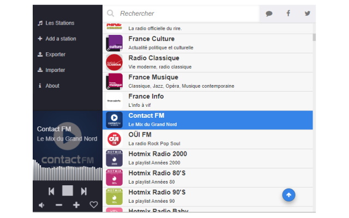
Task: Open the Facebook share icon
Action: pos(288,13)
